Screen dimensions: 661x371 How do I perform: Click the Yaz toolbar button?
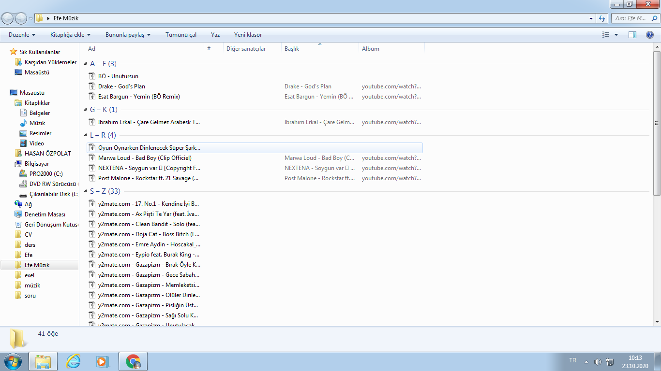pos(215,35)
